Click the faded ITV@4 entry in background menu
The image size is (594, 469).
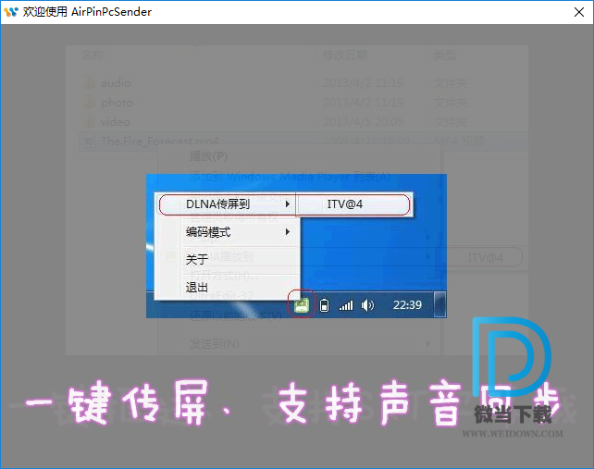click(x=485, y=258)
